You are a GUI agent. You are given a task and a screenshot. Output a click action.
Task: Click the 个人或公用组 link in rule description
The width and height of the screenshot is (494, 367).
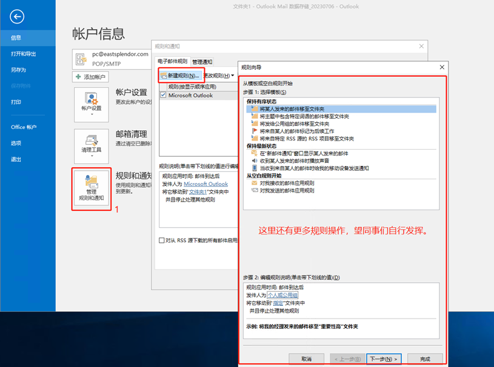278,295
